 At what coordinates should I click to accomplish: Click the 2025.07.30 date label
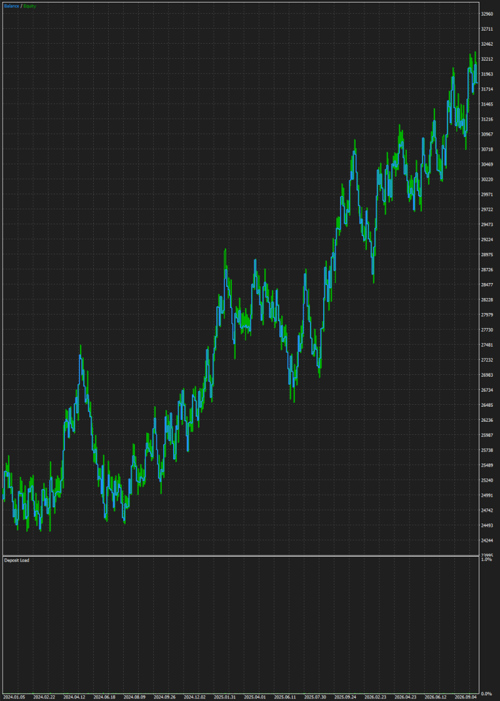click(x=315, y=697)
